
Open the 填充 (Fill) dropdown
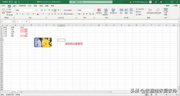139,12
